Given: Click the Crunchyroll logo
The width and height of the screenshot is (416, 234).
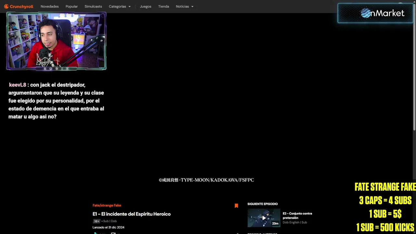Looking at the screenshot, I should [x=19, y=6].
